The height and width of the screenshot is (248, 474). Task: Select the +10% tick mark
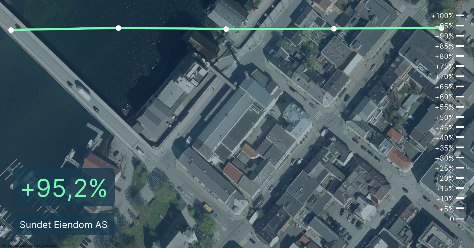(x=459, y=198)
